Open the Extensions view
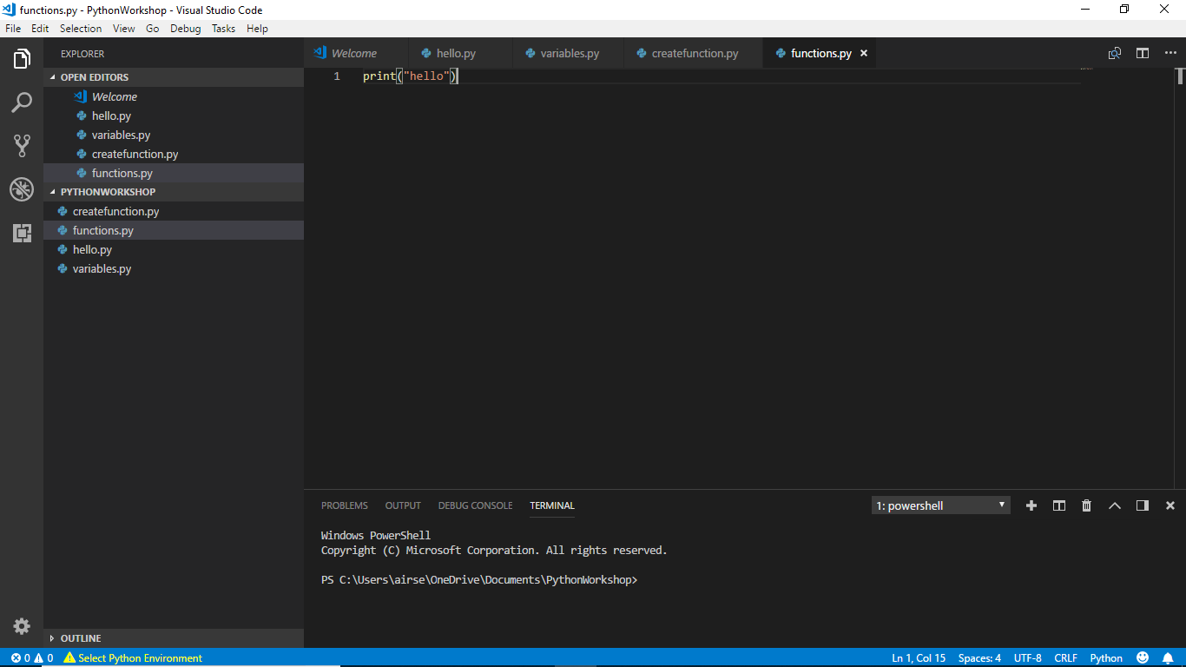1186x667 pixels. point(22,233)
